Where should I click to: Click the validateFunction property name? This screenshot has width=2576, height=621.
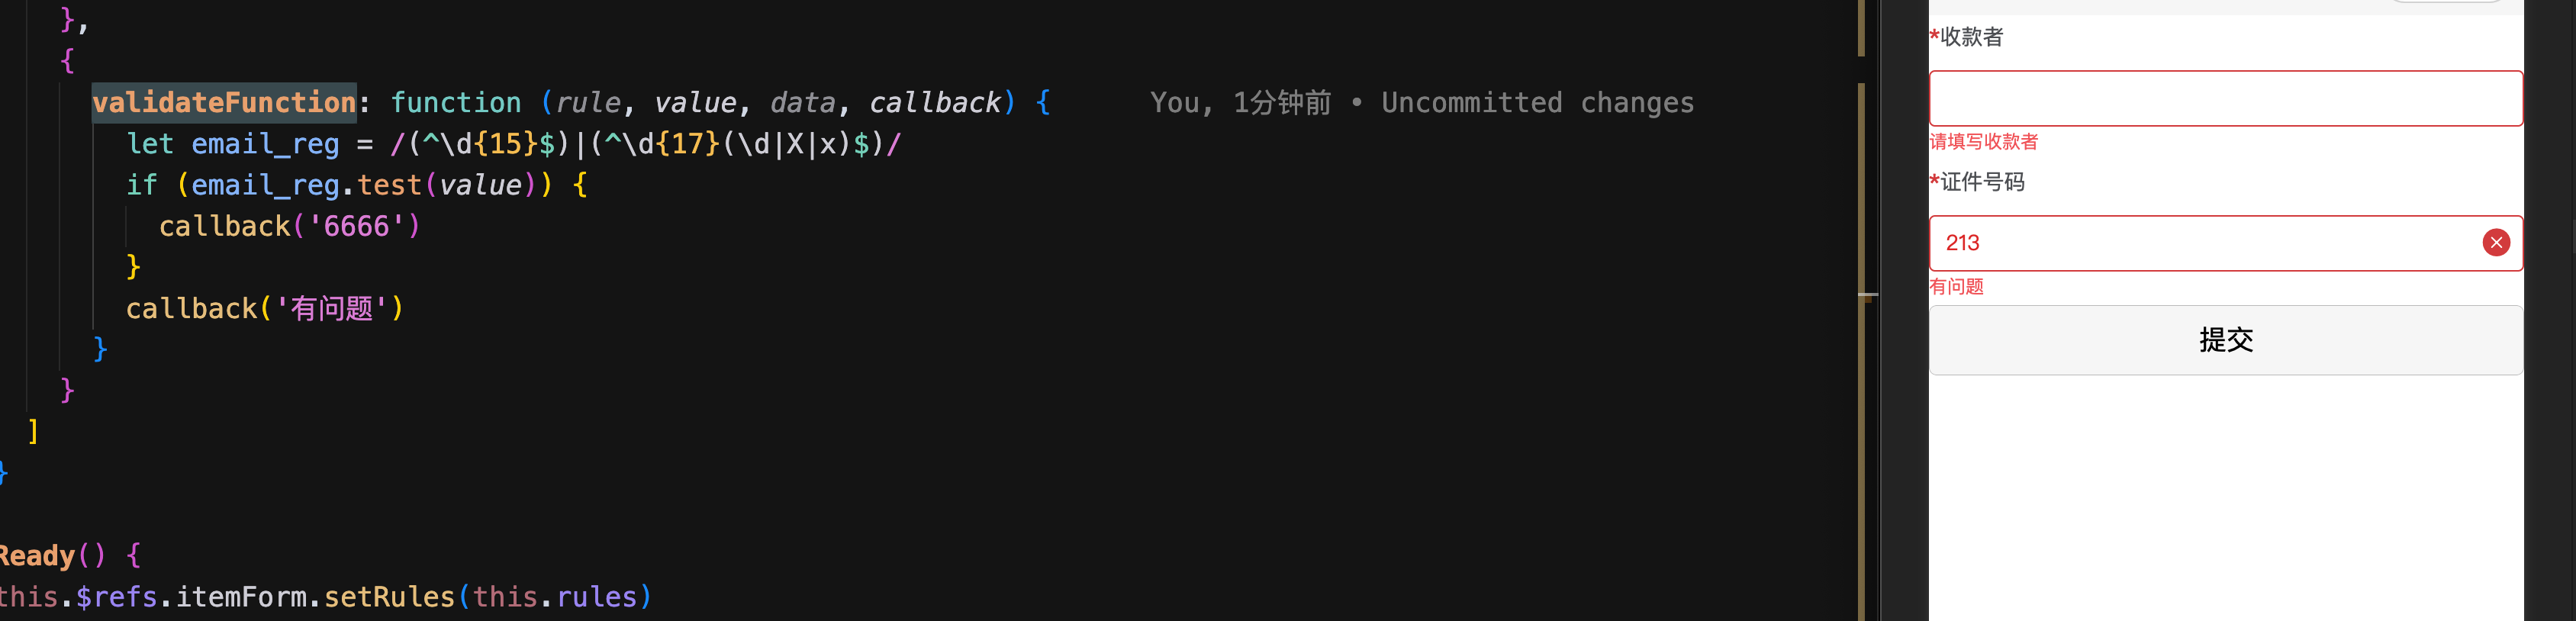(x=224, y=102)
